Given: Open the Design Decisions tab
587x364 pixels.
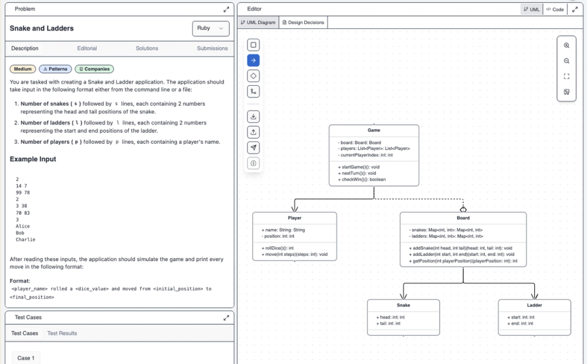Looking at the screenshot, I should [303, 22].
